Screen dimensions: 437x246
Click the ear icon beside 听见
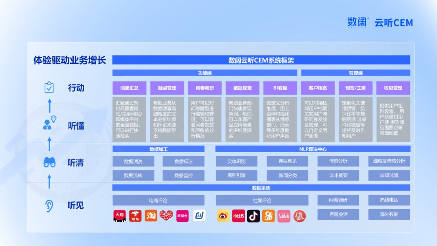(49, 206)
